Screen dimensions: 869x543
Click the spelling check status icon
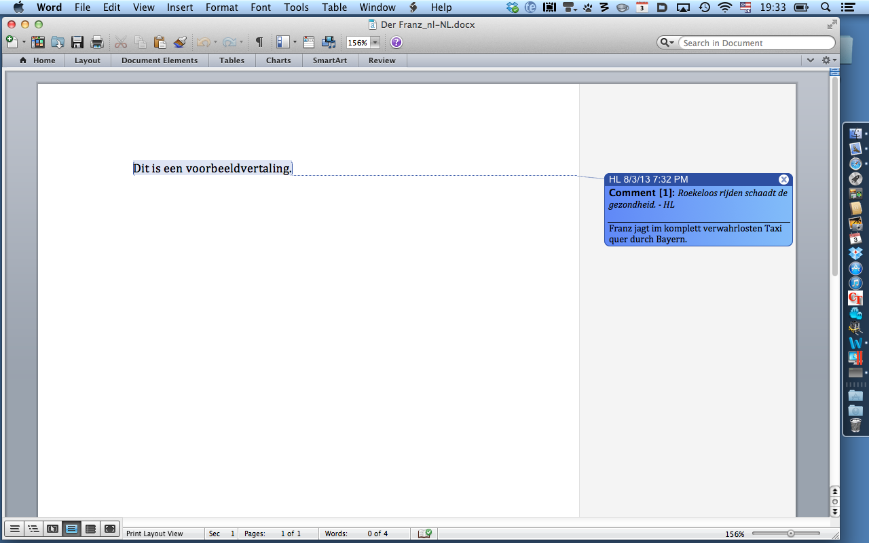425,533
